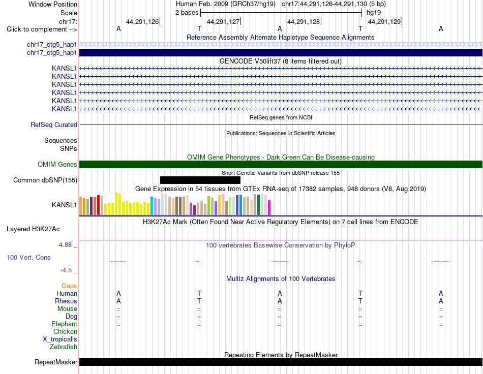The height and width of the screenshot is (374, 483).
Task: Click the orange Gaps label
Action: [x=69, y=286]
